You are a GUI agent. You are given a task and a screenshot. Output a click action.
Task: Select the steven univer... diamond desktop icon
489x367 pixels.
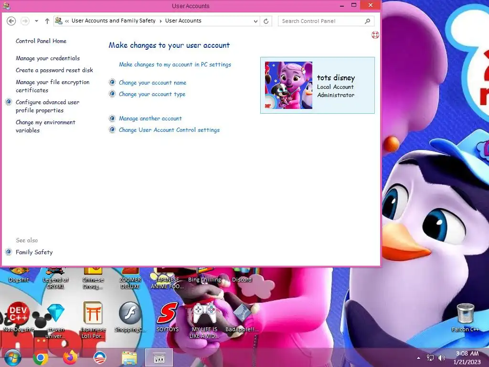click(55, 321)
